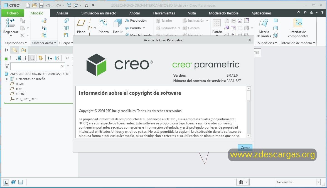Save the model with the floppy disk icon
Viewport: 327px width, 188px height.
[x=41, y=5]
